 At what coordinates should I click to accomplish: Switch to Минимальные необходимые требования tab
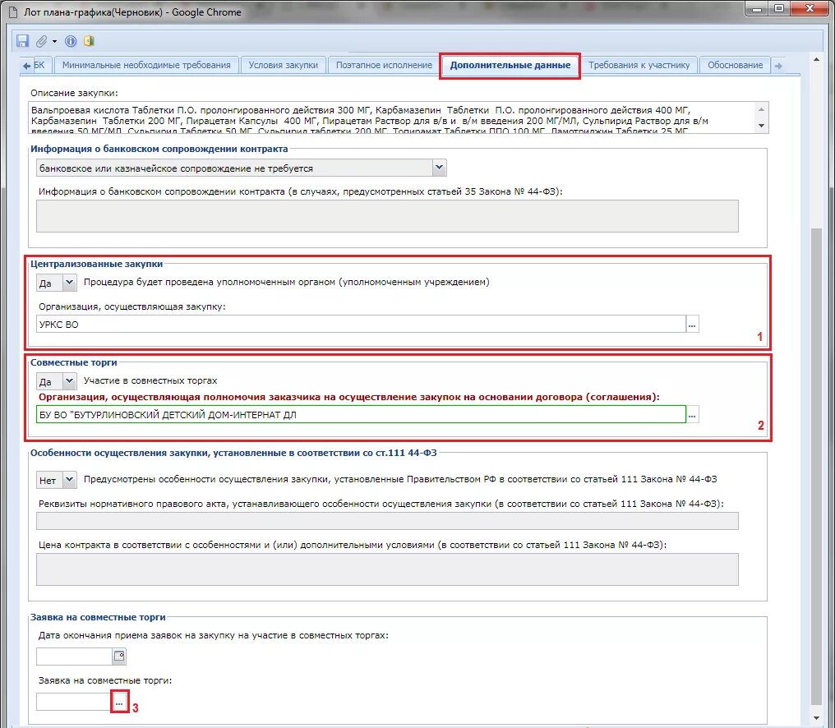pyautogui.click(x=146, y=66)
